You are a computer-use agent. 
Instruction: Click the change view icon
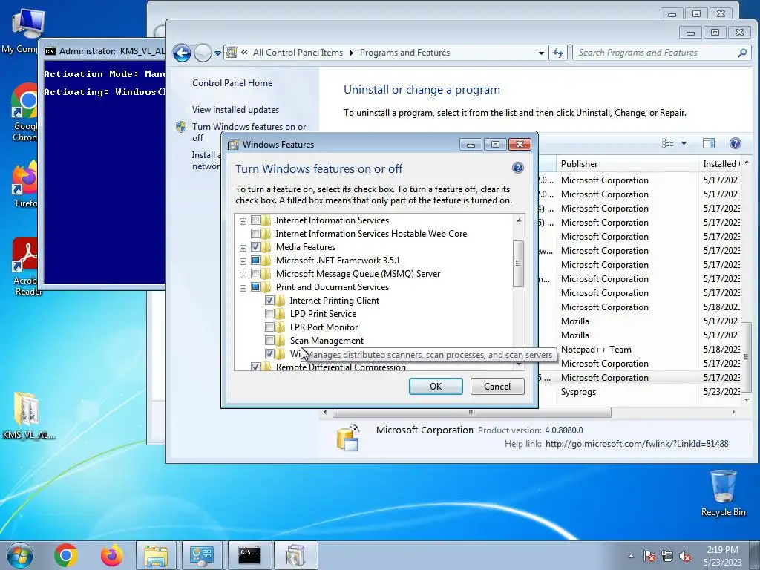pos(668,143)
